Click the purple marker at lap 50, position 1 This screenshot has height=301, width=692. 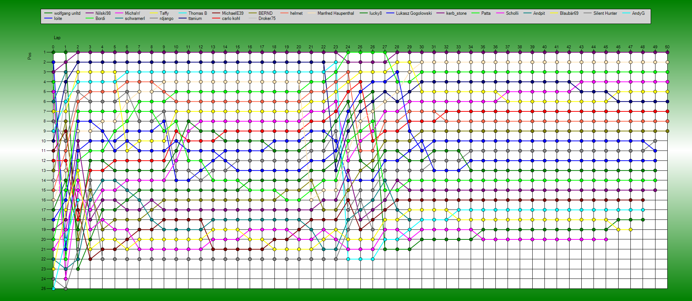667,52
